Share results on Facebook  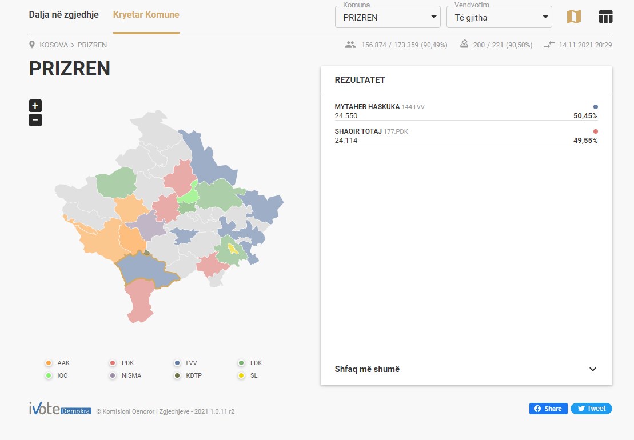pyautogui.click(x=548, y=409)
